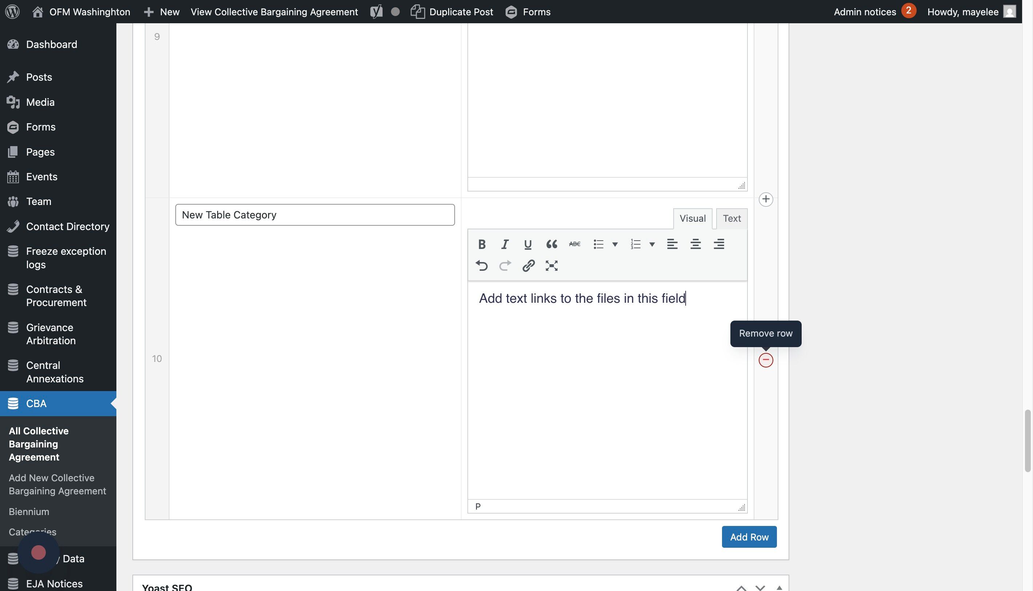The width and height of the screenshot is (1033, 591).
Task: Undo the last editor change
Action: (482, 266)
